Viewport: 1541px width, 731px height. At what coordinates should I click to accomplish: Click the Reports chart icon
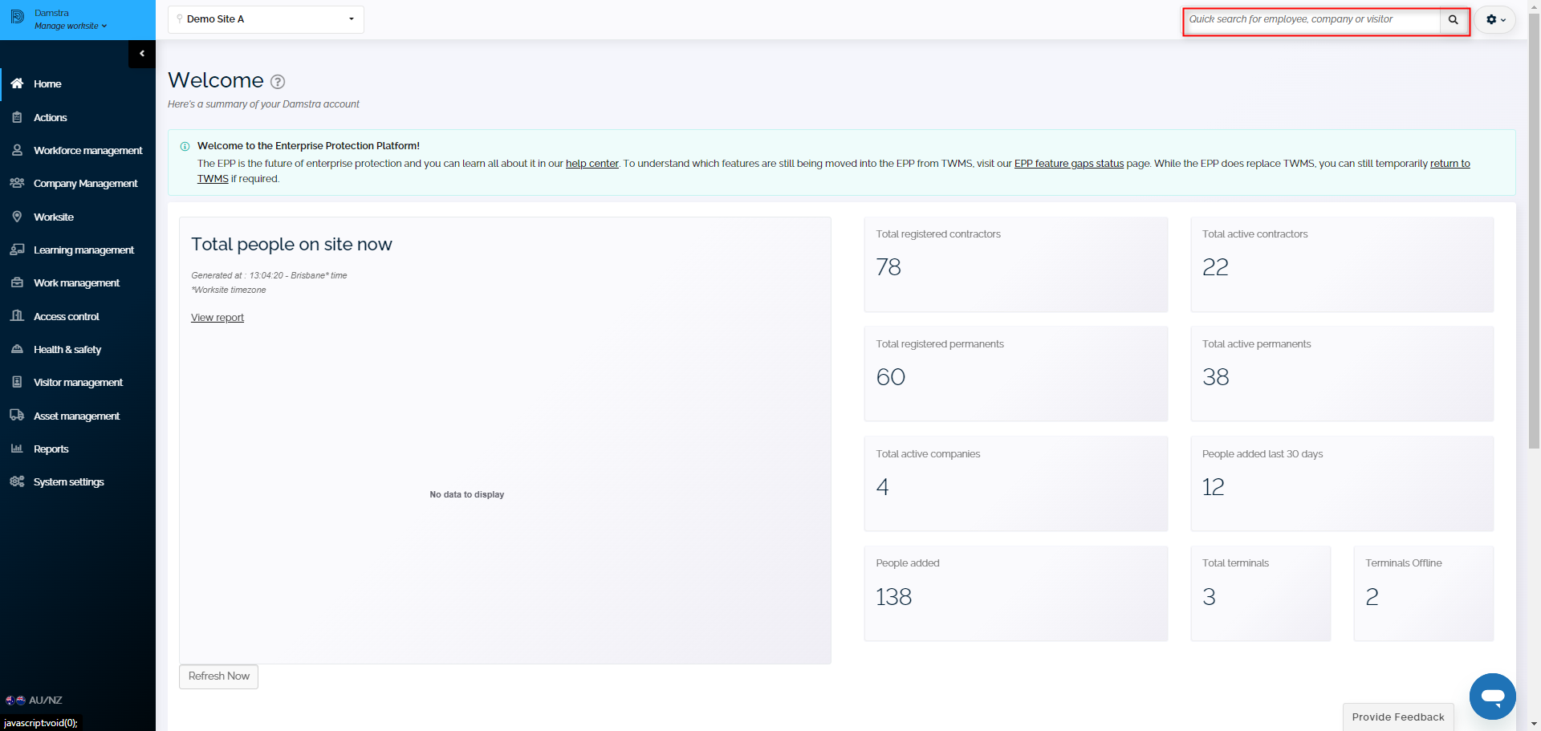tap(17, 449)
